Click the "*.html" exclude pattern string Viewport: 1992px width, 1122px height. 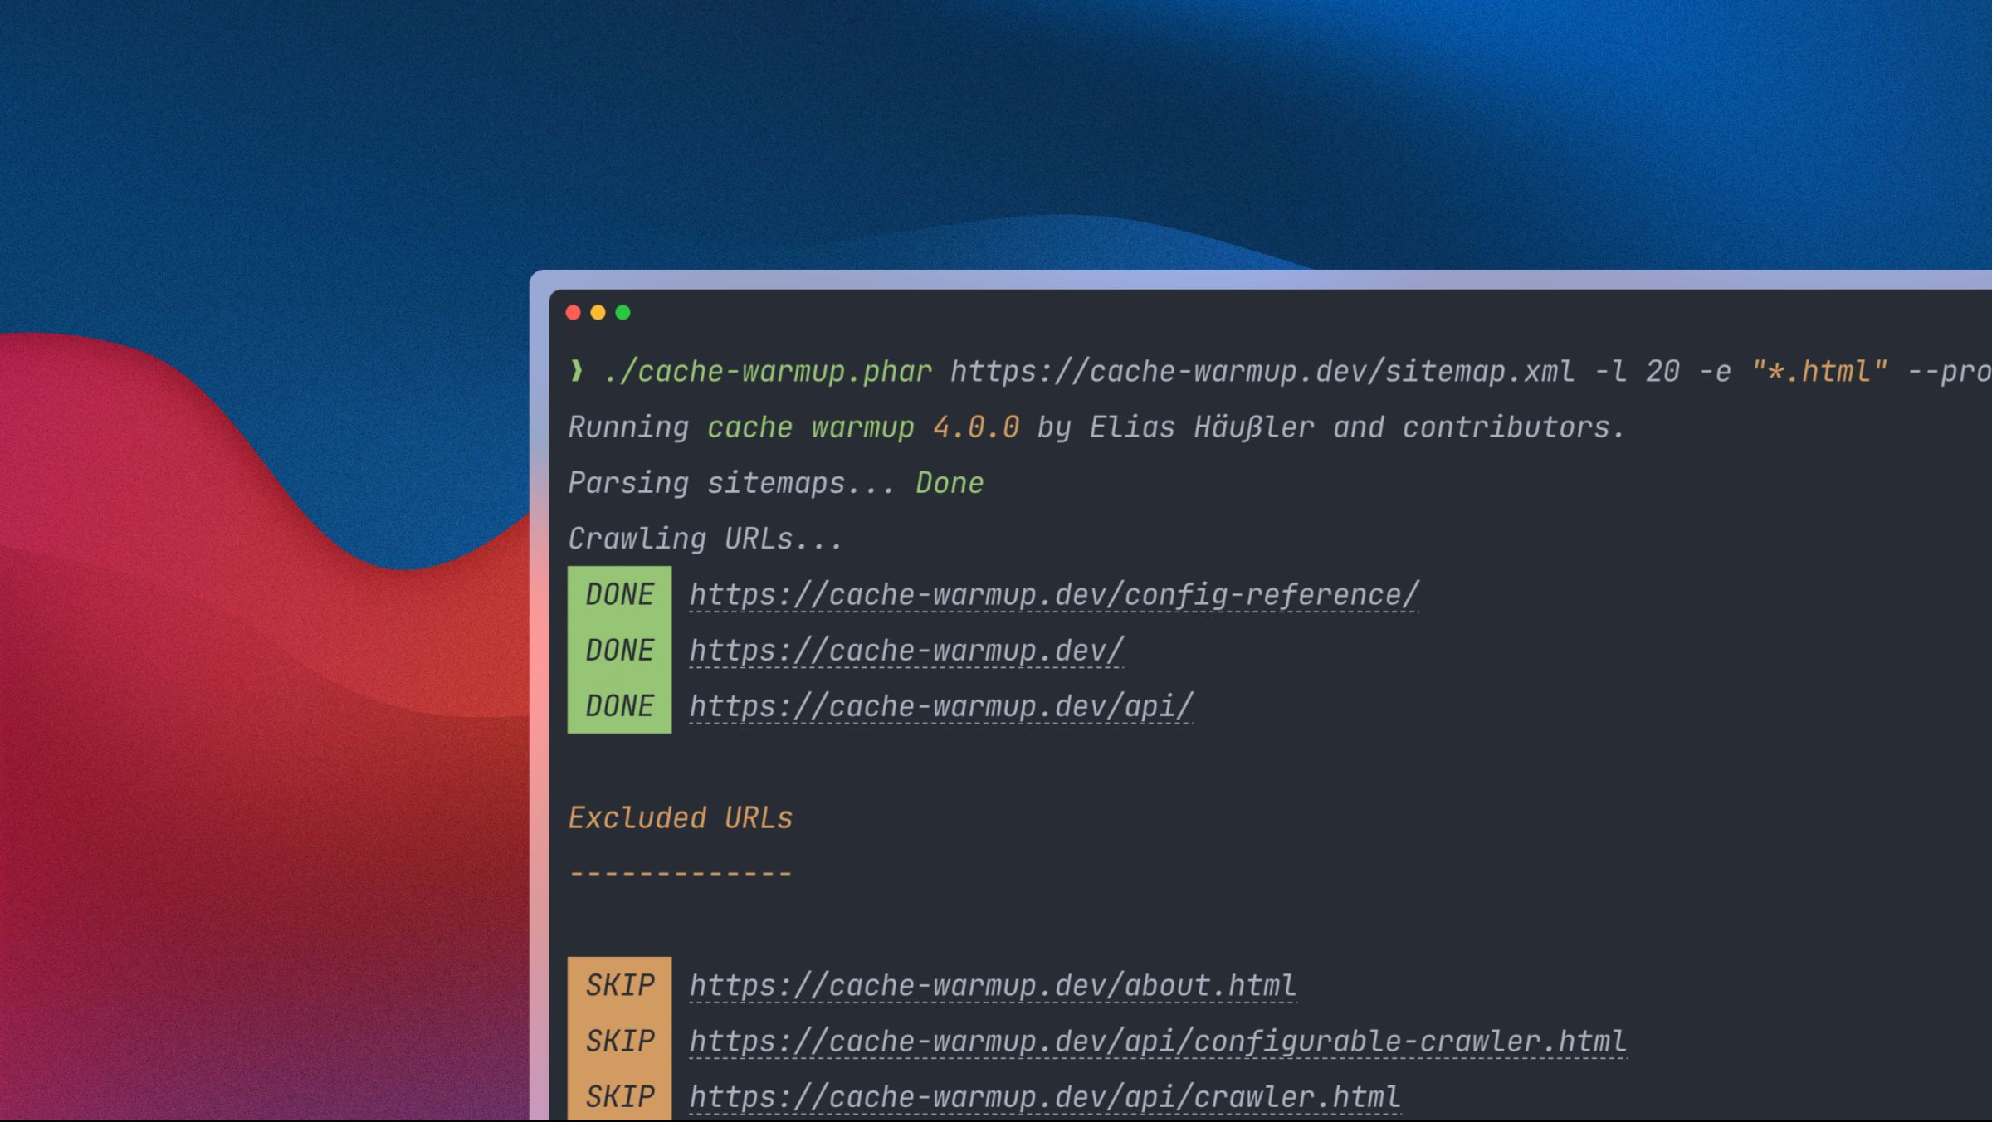[x=1819, y=371]
